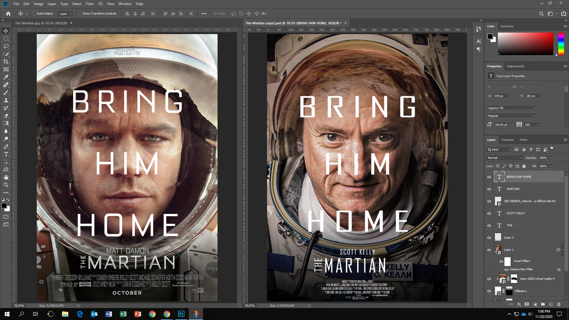Hide the SCOTT KELLY text layer
This screenshot has width=569, height=320.
[489, 213]
